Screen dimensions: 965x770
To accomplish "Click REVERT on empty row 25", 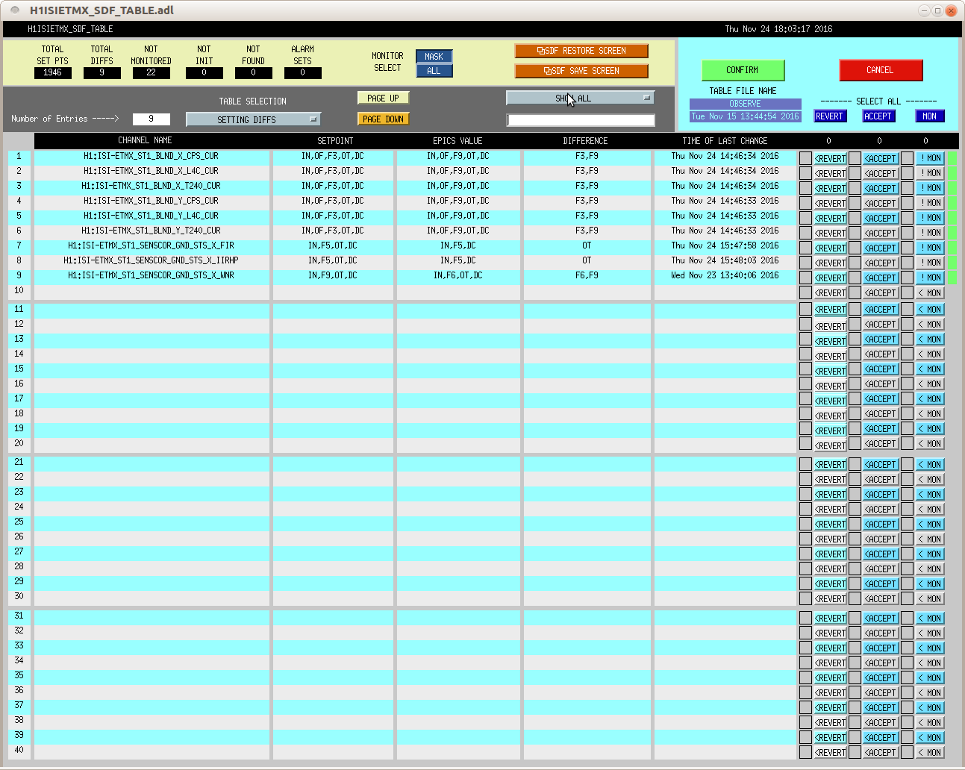I will coord(831,525).
